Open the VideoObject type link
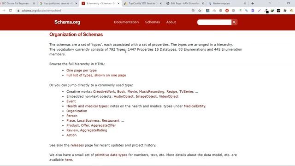The width and height of the screenshot is (295, 166). [169, 96]
